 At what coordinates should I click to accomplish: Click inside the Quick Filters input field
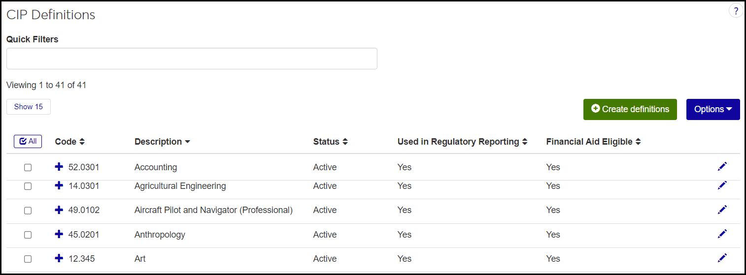pyautogui.click(x=192, y=59)
